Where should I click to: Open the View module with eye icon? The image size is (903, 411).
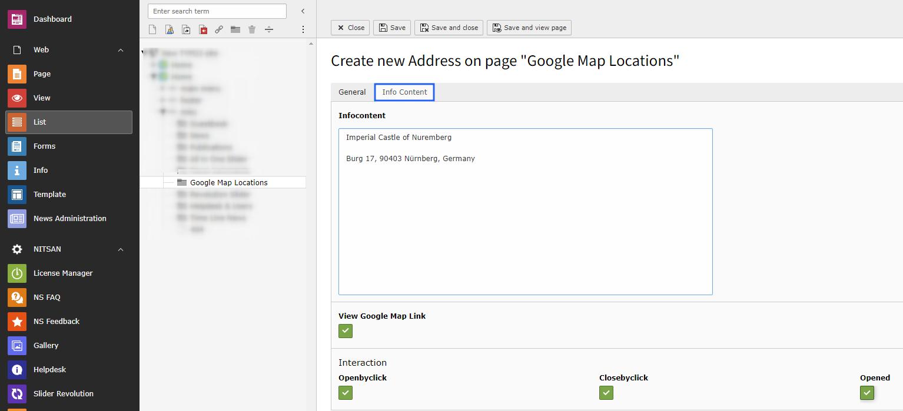pyautogui.click(x=69, y=98)
